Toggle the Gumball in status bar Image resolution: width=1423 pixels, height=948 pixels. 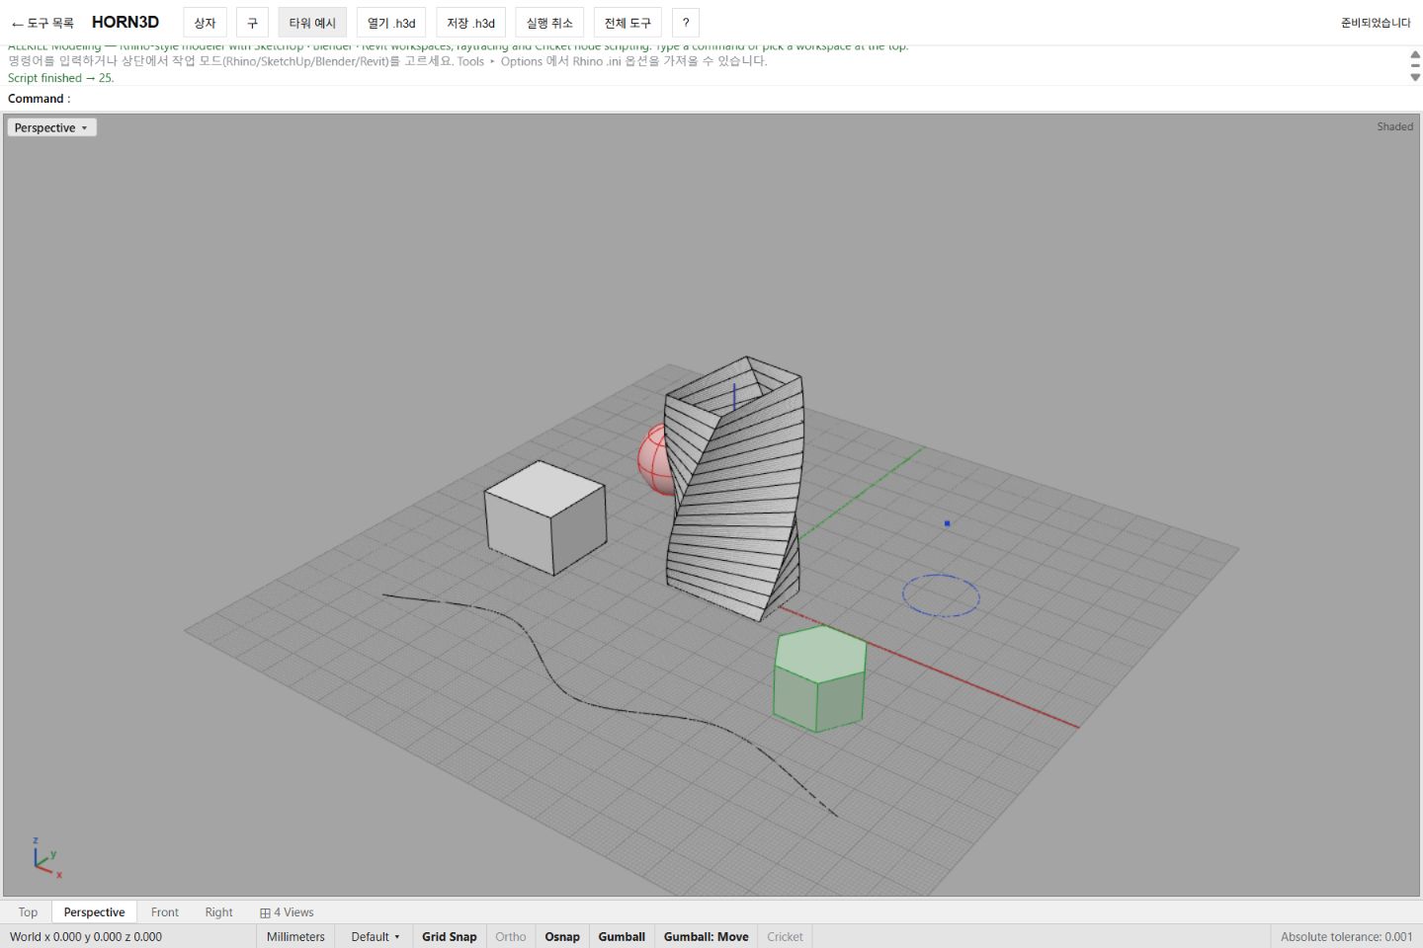coord(622,937)
